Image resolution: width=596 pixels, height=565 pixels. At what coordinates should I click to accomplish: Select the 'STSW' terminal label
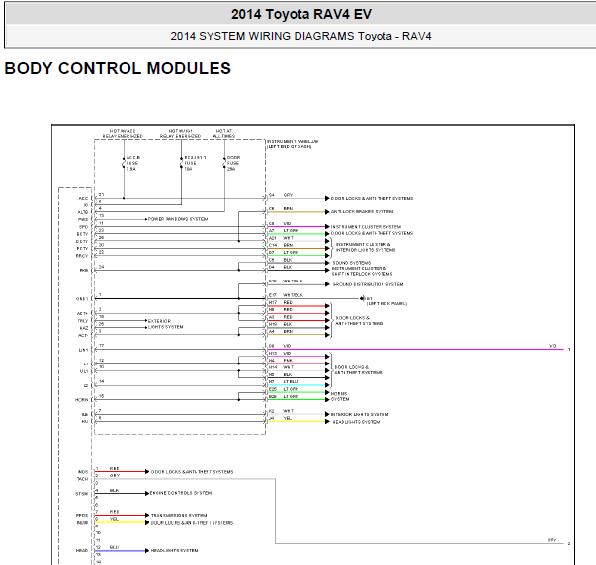82,494
